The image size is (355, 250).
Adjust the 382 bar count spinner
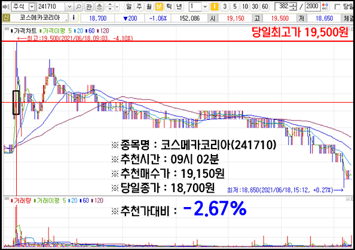tap(293, 7)
